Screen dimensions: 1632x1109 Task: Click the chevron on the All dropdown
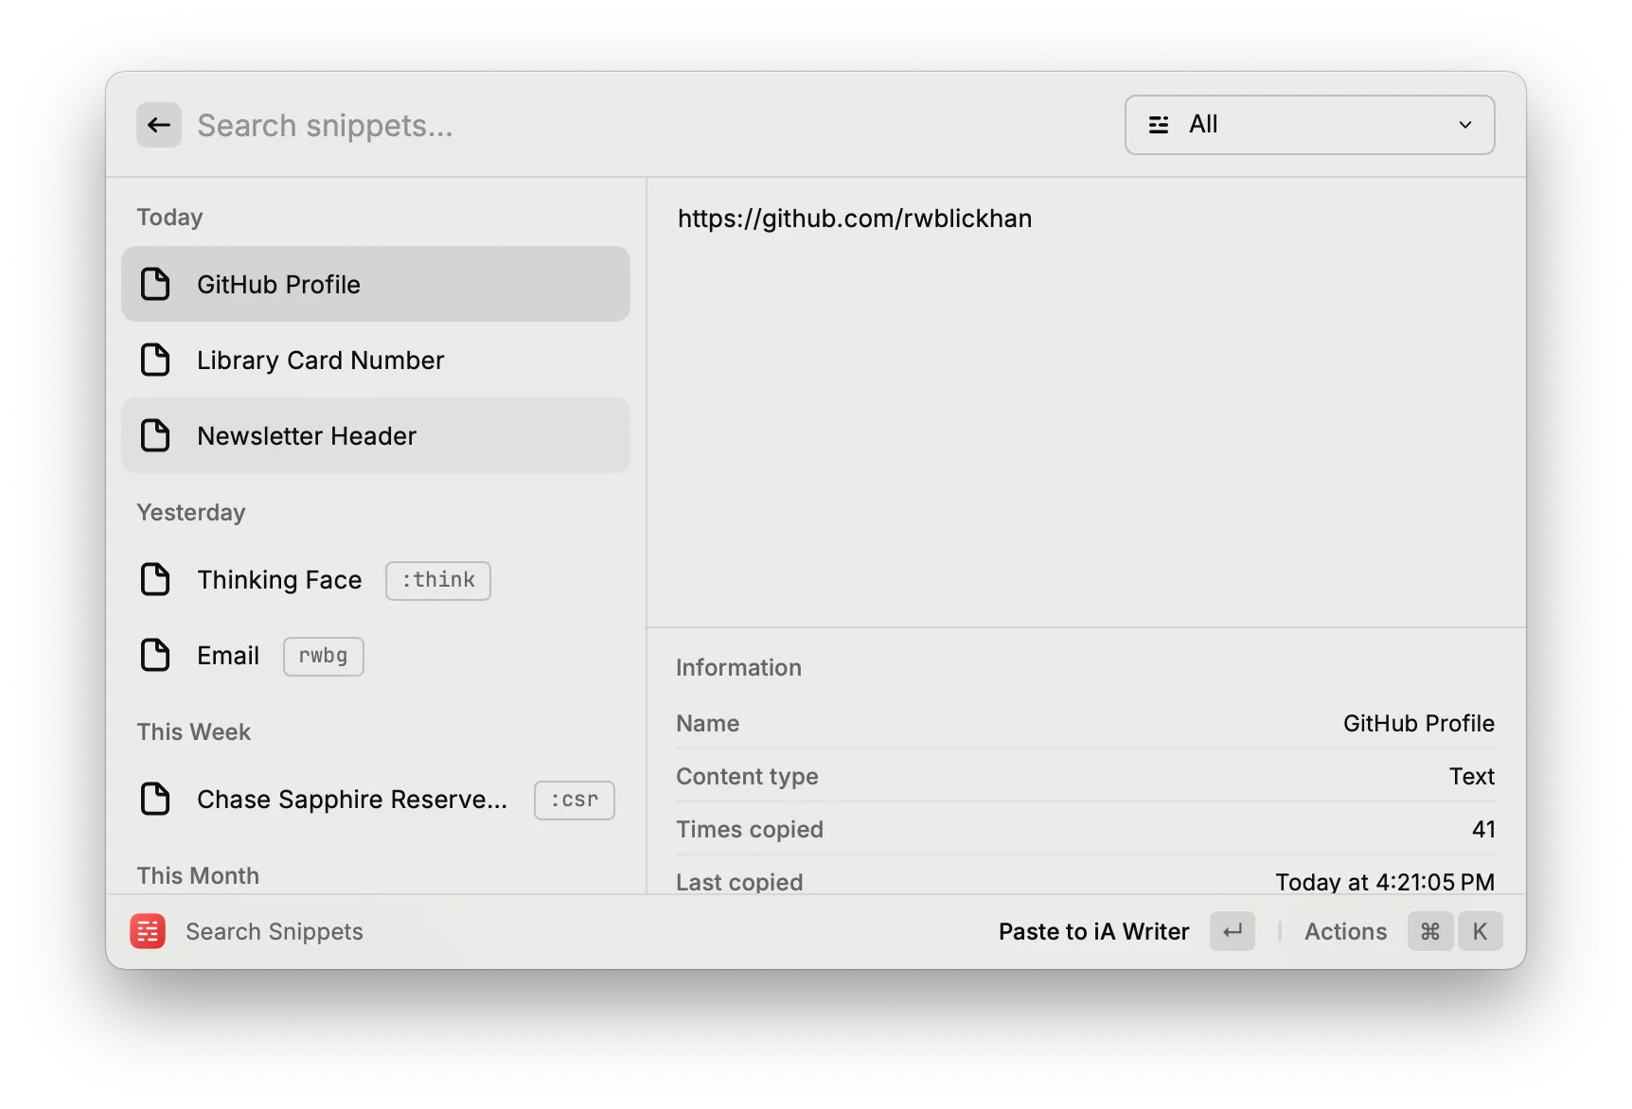point(1466,124)
